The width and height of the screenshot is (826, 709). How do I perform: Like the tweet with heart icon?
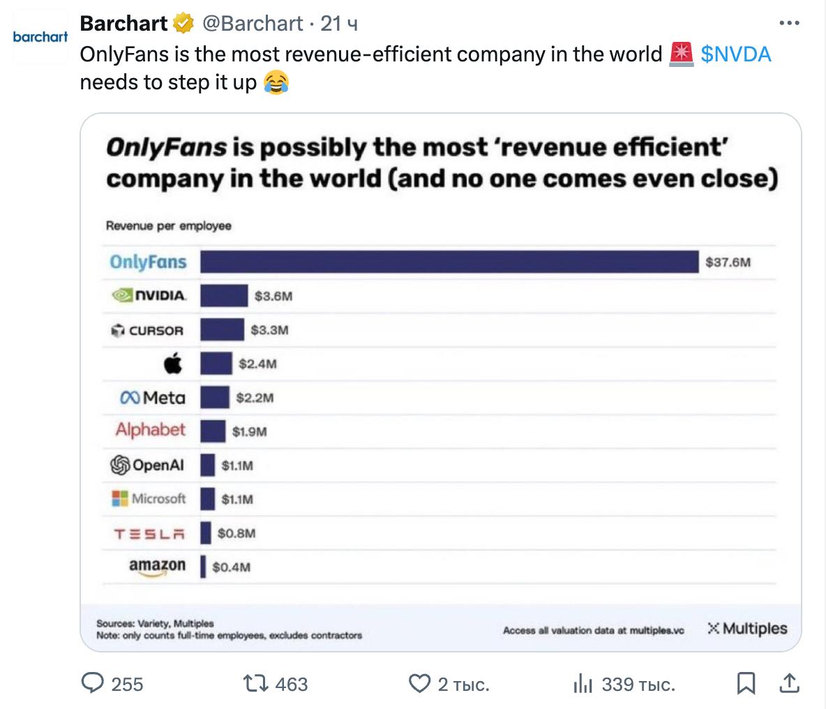coord(419,684)
